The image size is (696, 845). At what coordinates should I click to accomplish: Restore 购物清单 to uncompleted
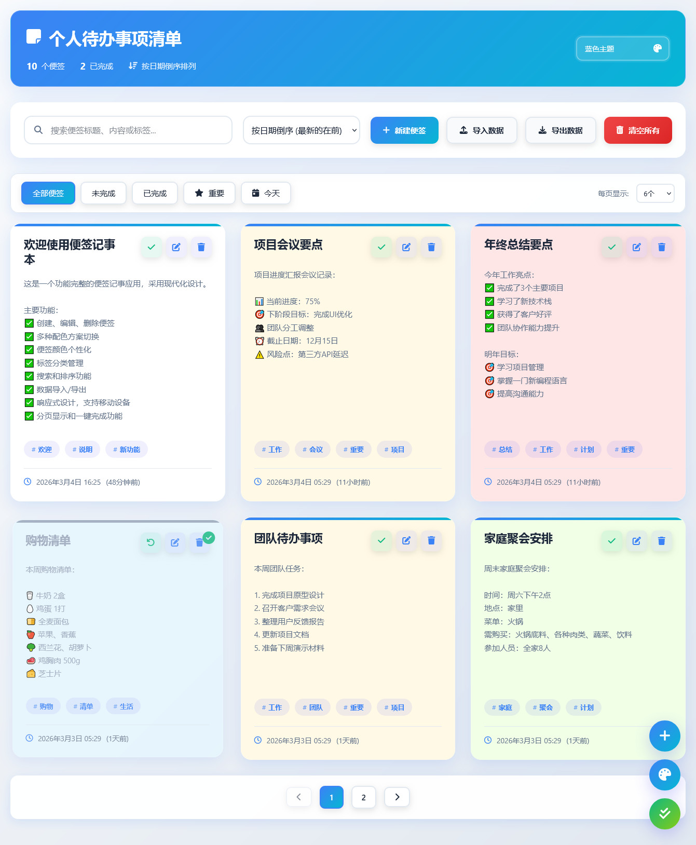[x=151, y=542]
